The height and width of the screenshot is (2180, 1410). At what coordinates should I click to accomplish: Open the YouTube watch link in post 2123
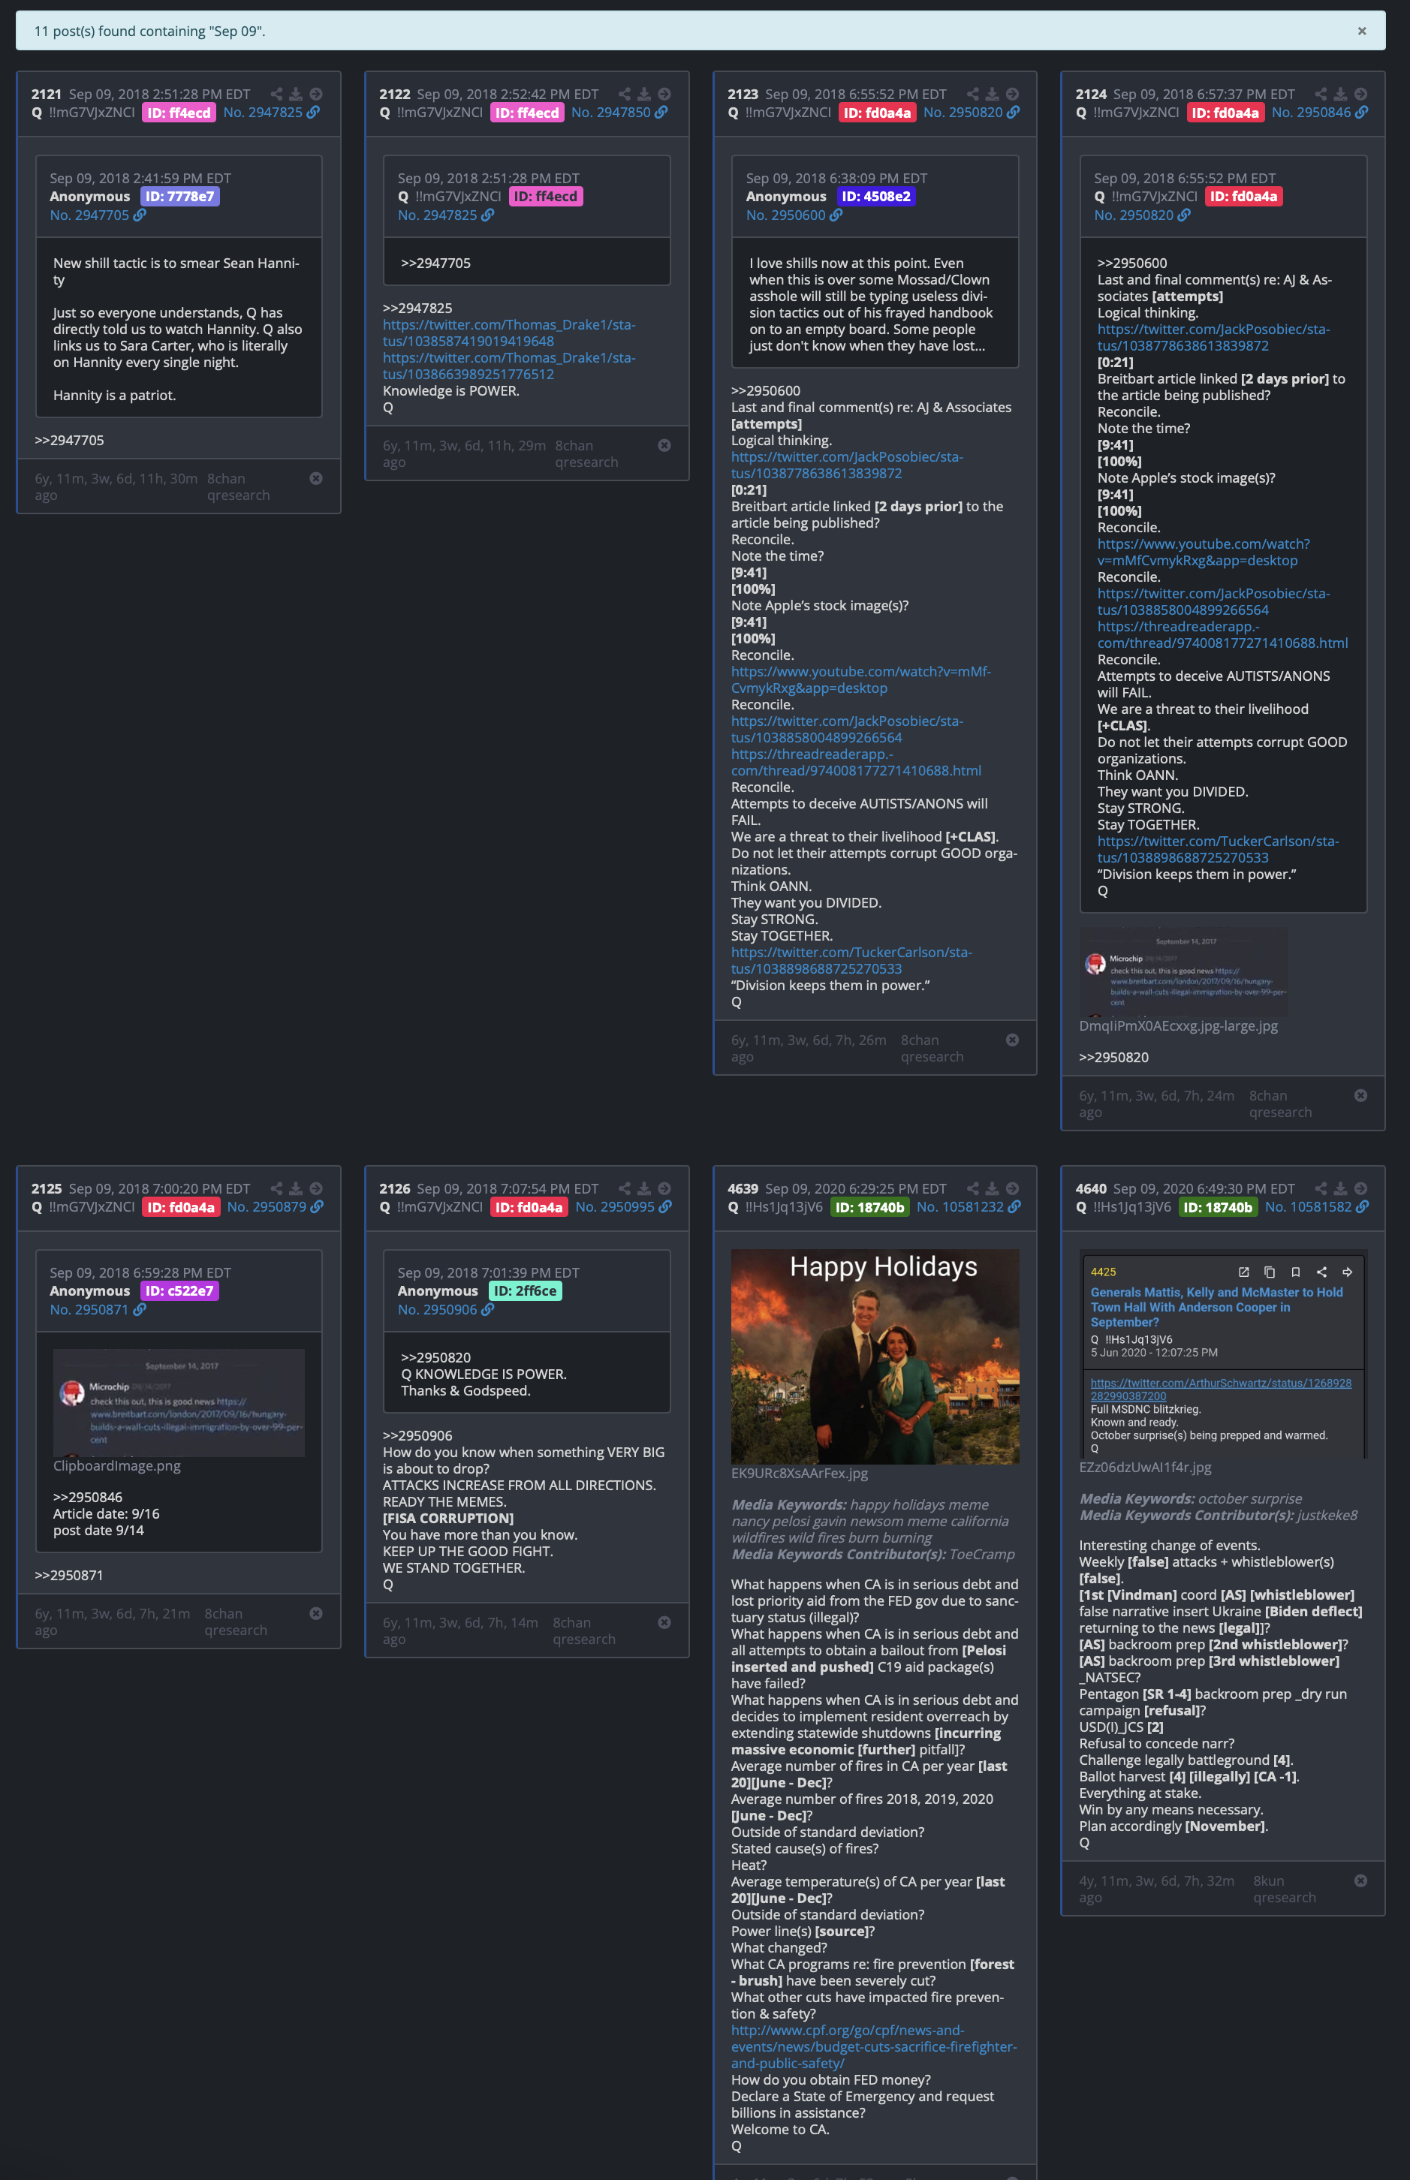click(x=860, y=680)
